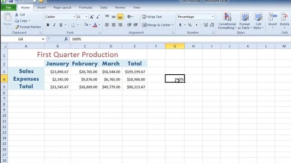
Task: Apply Comma Style format
Action: pyautogui.click(x=196, y=25)
